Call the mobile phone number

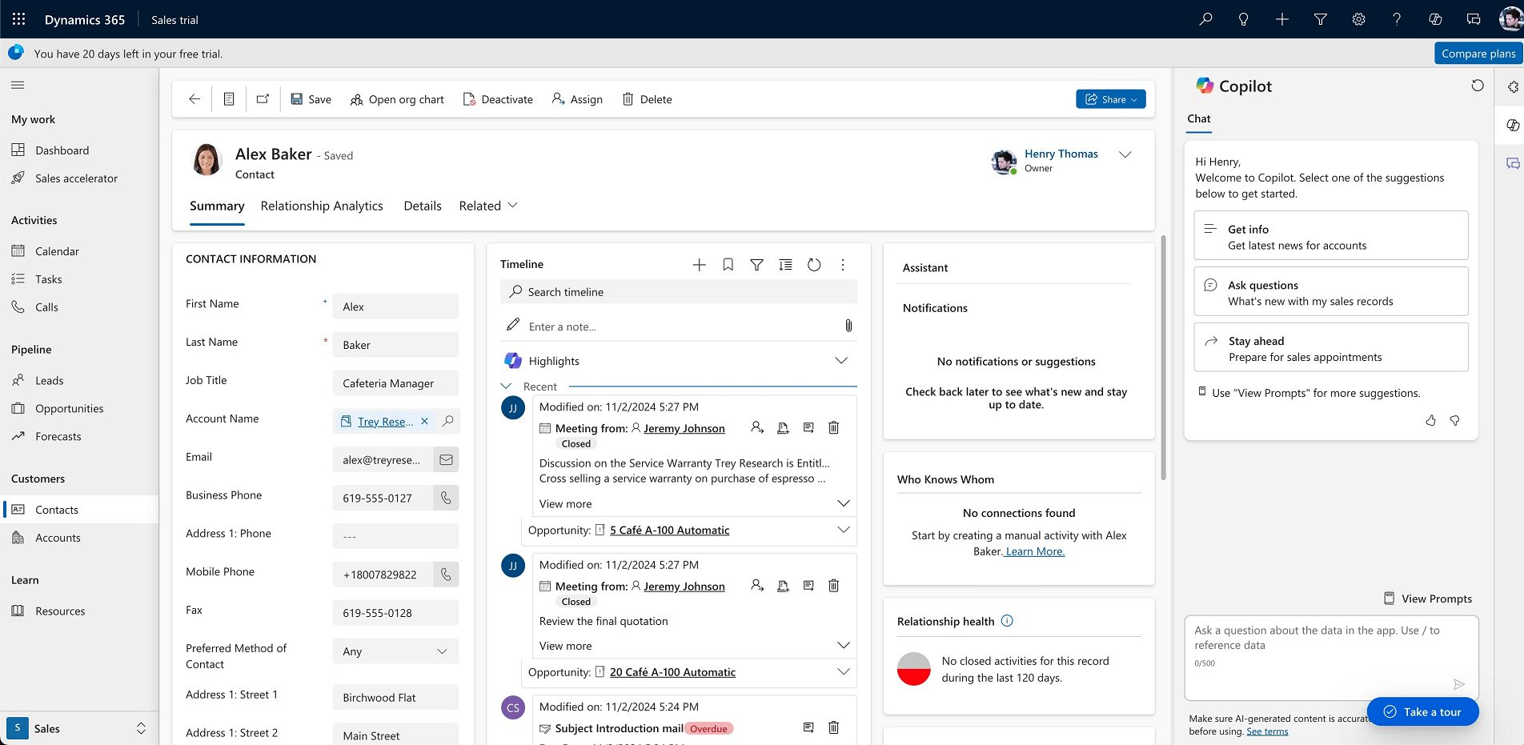[446, 574]
